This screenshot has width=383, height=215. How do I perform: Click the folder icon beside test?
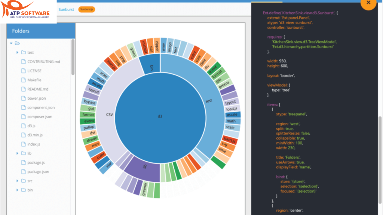pos(23,52)
